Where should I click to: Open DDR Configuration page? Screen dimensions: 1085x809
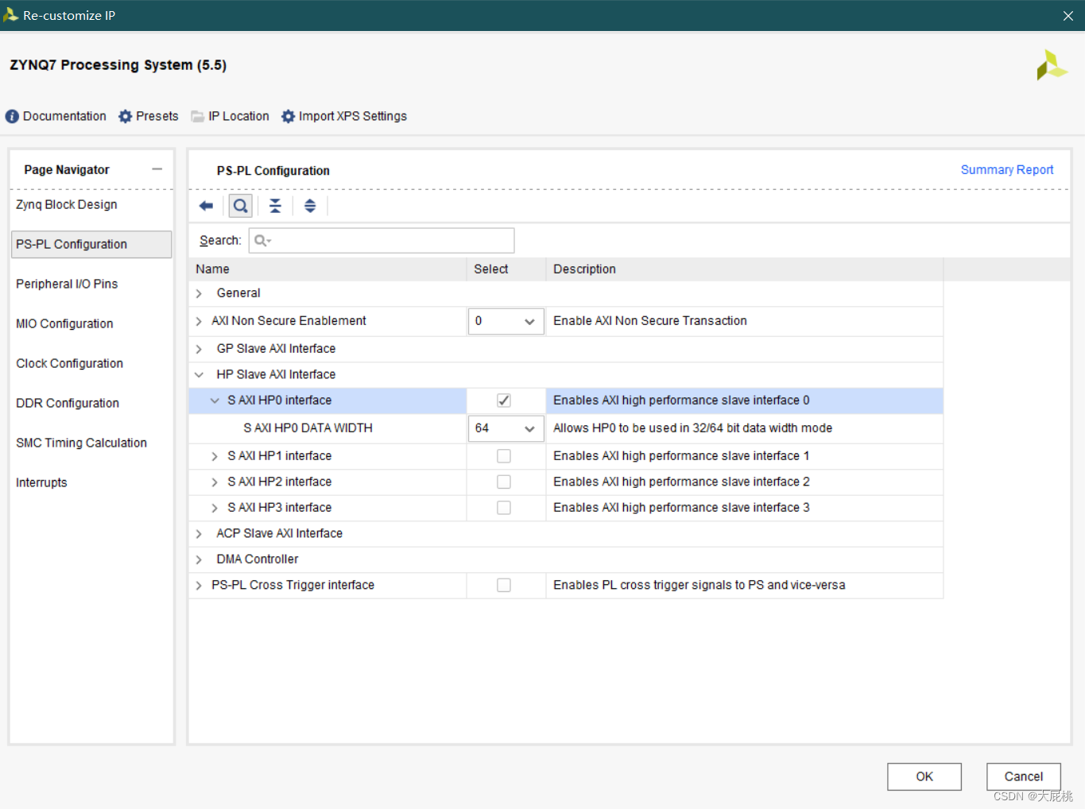68,403
